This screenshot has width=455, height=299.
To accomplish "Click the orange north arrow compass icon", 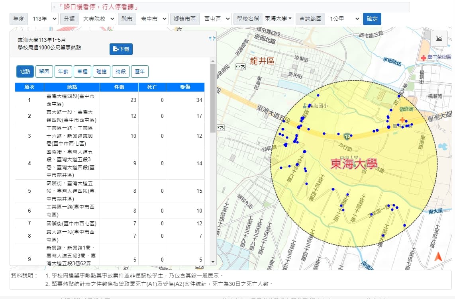I will tap(438, 256).
